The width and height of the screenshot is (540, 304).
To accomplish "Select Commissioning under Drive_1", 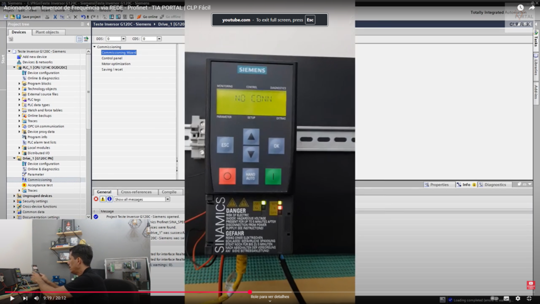I will click(40, 180).
